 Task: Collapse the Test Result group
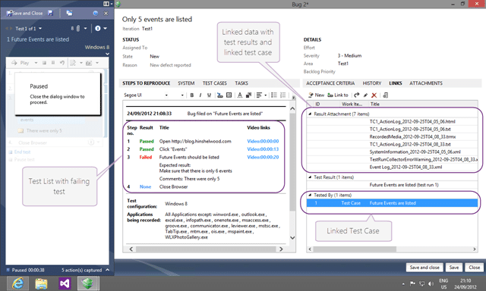(310, 177)
